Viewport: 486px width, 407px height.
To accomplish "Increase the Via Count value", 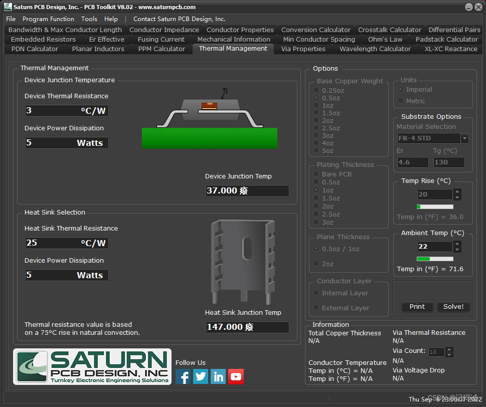I will 449,349.
